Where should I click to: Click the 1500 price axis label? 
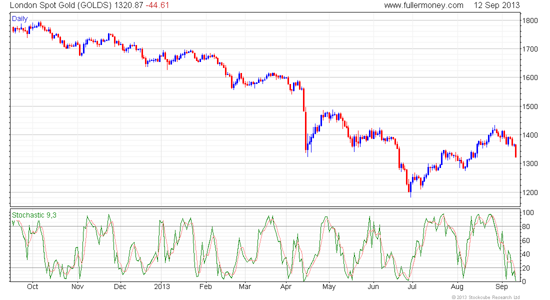point(530,106)
